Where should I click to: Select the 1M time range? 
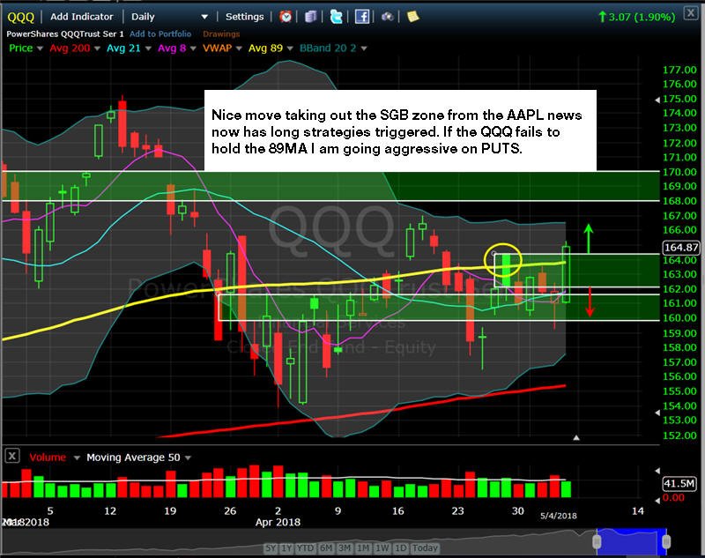[363, 547]
